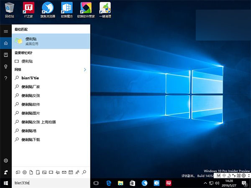251x188 pixels.
Task: Open the 便利贴 desktop app best match
Action: pos(51,41)
